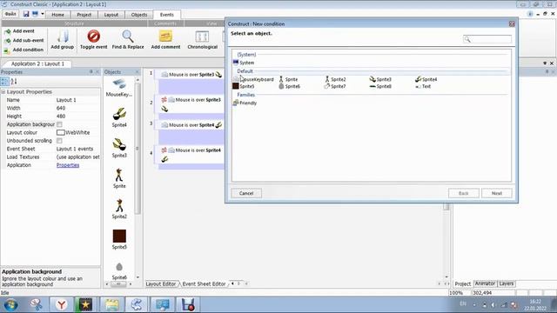Click Add sub-event in the ribbon
Image resolution: width=557 pixels, height=313 pixels.
[x=24, y=41]
